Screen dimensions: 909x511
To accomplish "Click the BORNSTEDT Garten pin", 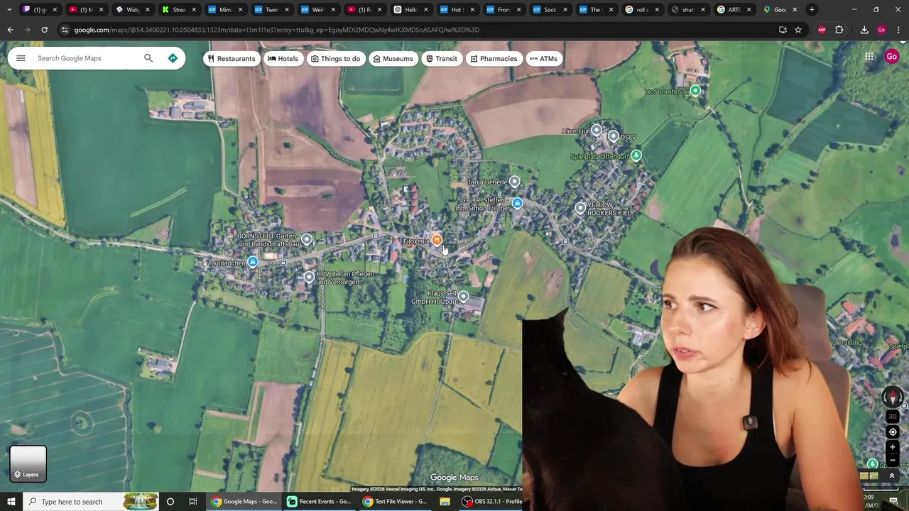I will 307,240.
